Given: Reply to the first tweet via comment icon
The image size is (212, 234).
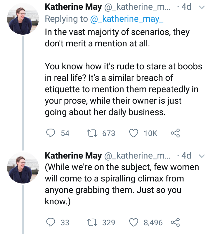Looking at the screenshot, I should coord(50,133).
